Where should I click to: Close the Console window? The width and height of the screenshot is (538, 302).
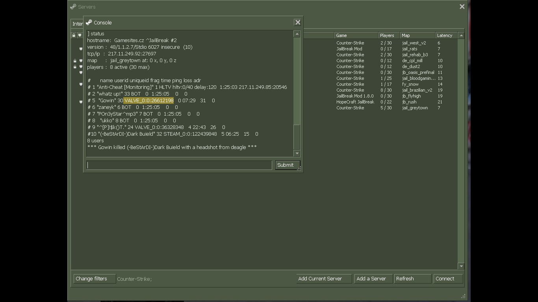(x=298, y=22)
